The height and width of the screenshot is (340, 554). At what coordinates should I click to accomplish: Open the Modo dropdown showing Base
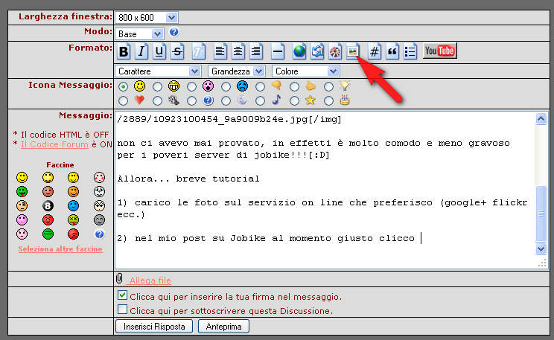click(x=139, y=34)
